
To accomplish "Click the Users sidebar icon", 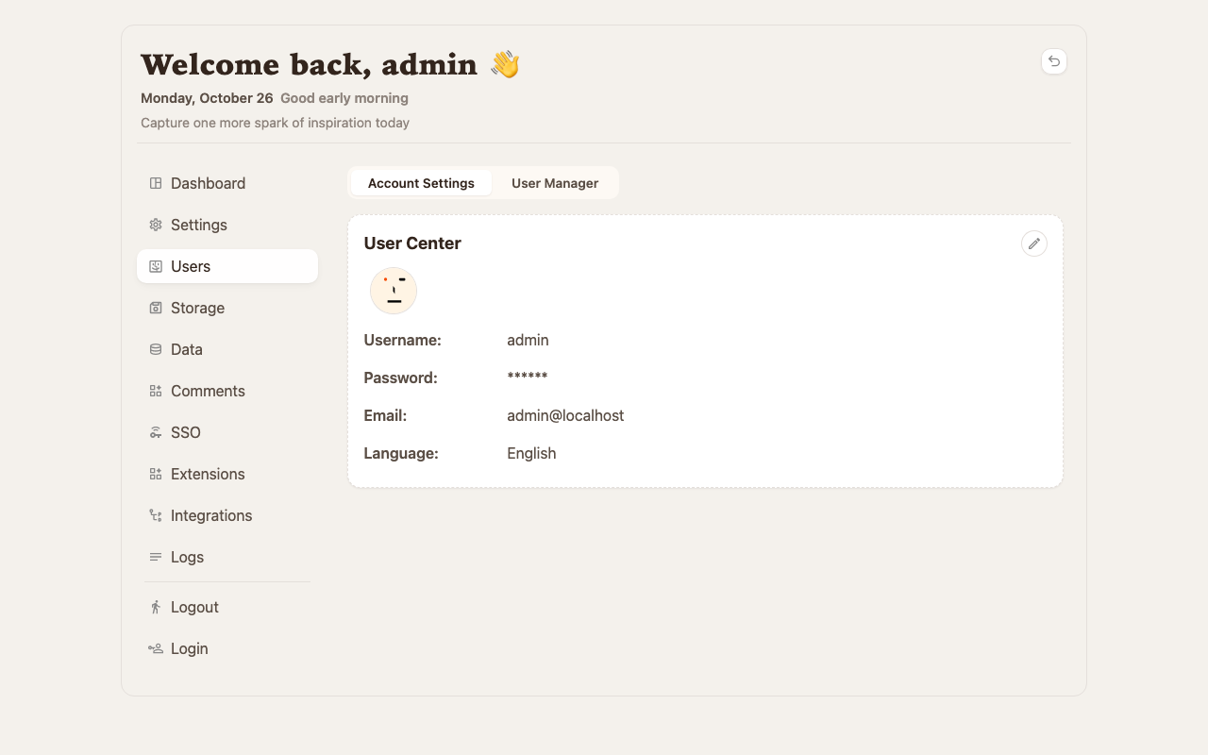I will coord(156,266).
